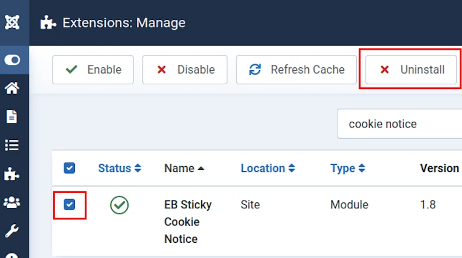Click the Joomla logo icon
Image resolution: width=462 pixels, height=258 pixels.
tap(12, 22)
